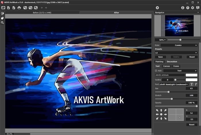Viewport: 201px width, 135px height.
Task: Open the Help question mark icon
Action: (188, 8)
